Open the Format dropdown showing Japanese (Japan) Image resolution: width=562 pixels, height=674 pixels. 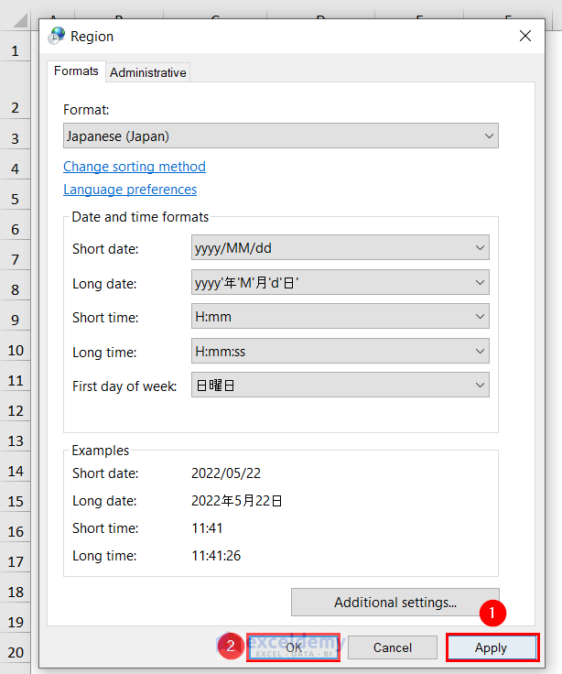[280, 136]
